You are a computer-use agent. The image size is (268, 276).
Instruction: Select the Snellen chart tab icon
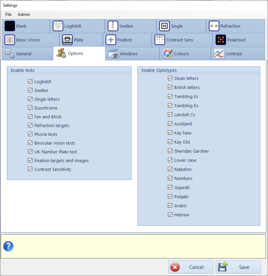click(x=113, y=26)
